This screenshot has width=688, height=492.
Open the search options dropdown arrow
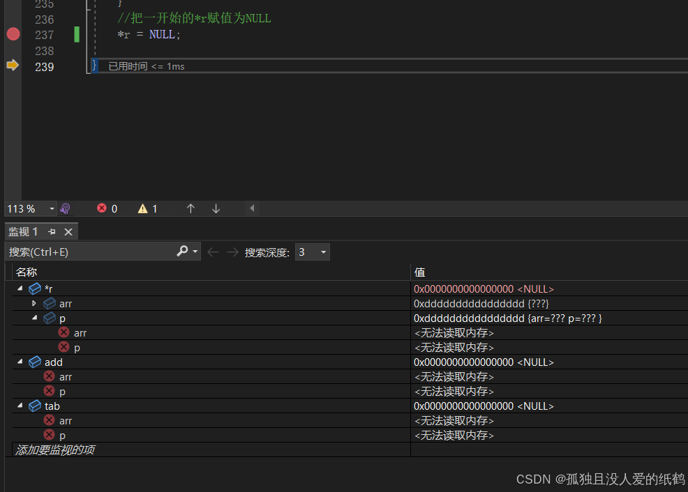tap(195, 252)
